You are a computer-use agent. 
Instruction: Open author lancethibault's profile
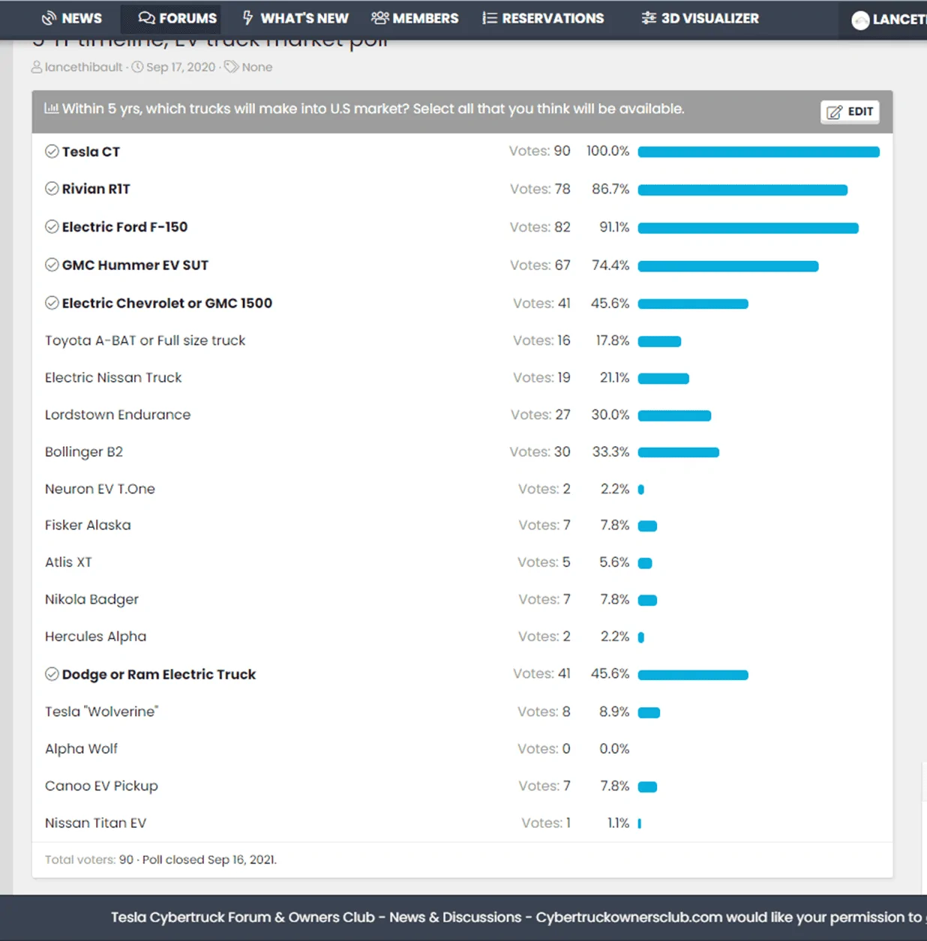[83, 67]
